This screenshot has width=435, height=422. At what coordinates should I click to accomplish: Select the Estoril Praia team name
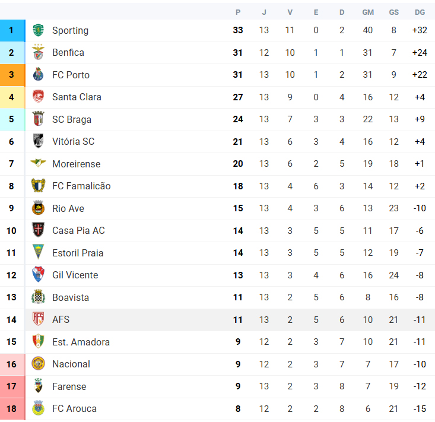78,253
